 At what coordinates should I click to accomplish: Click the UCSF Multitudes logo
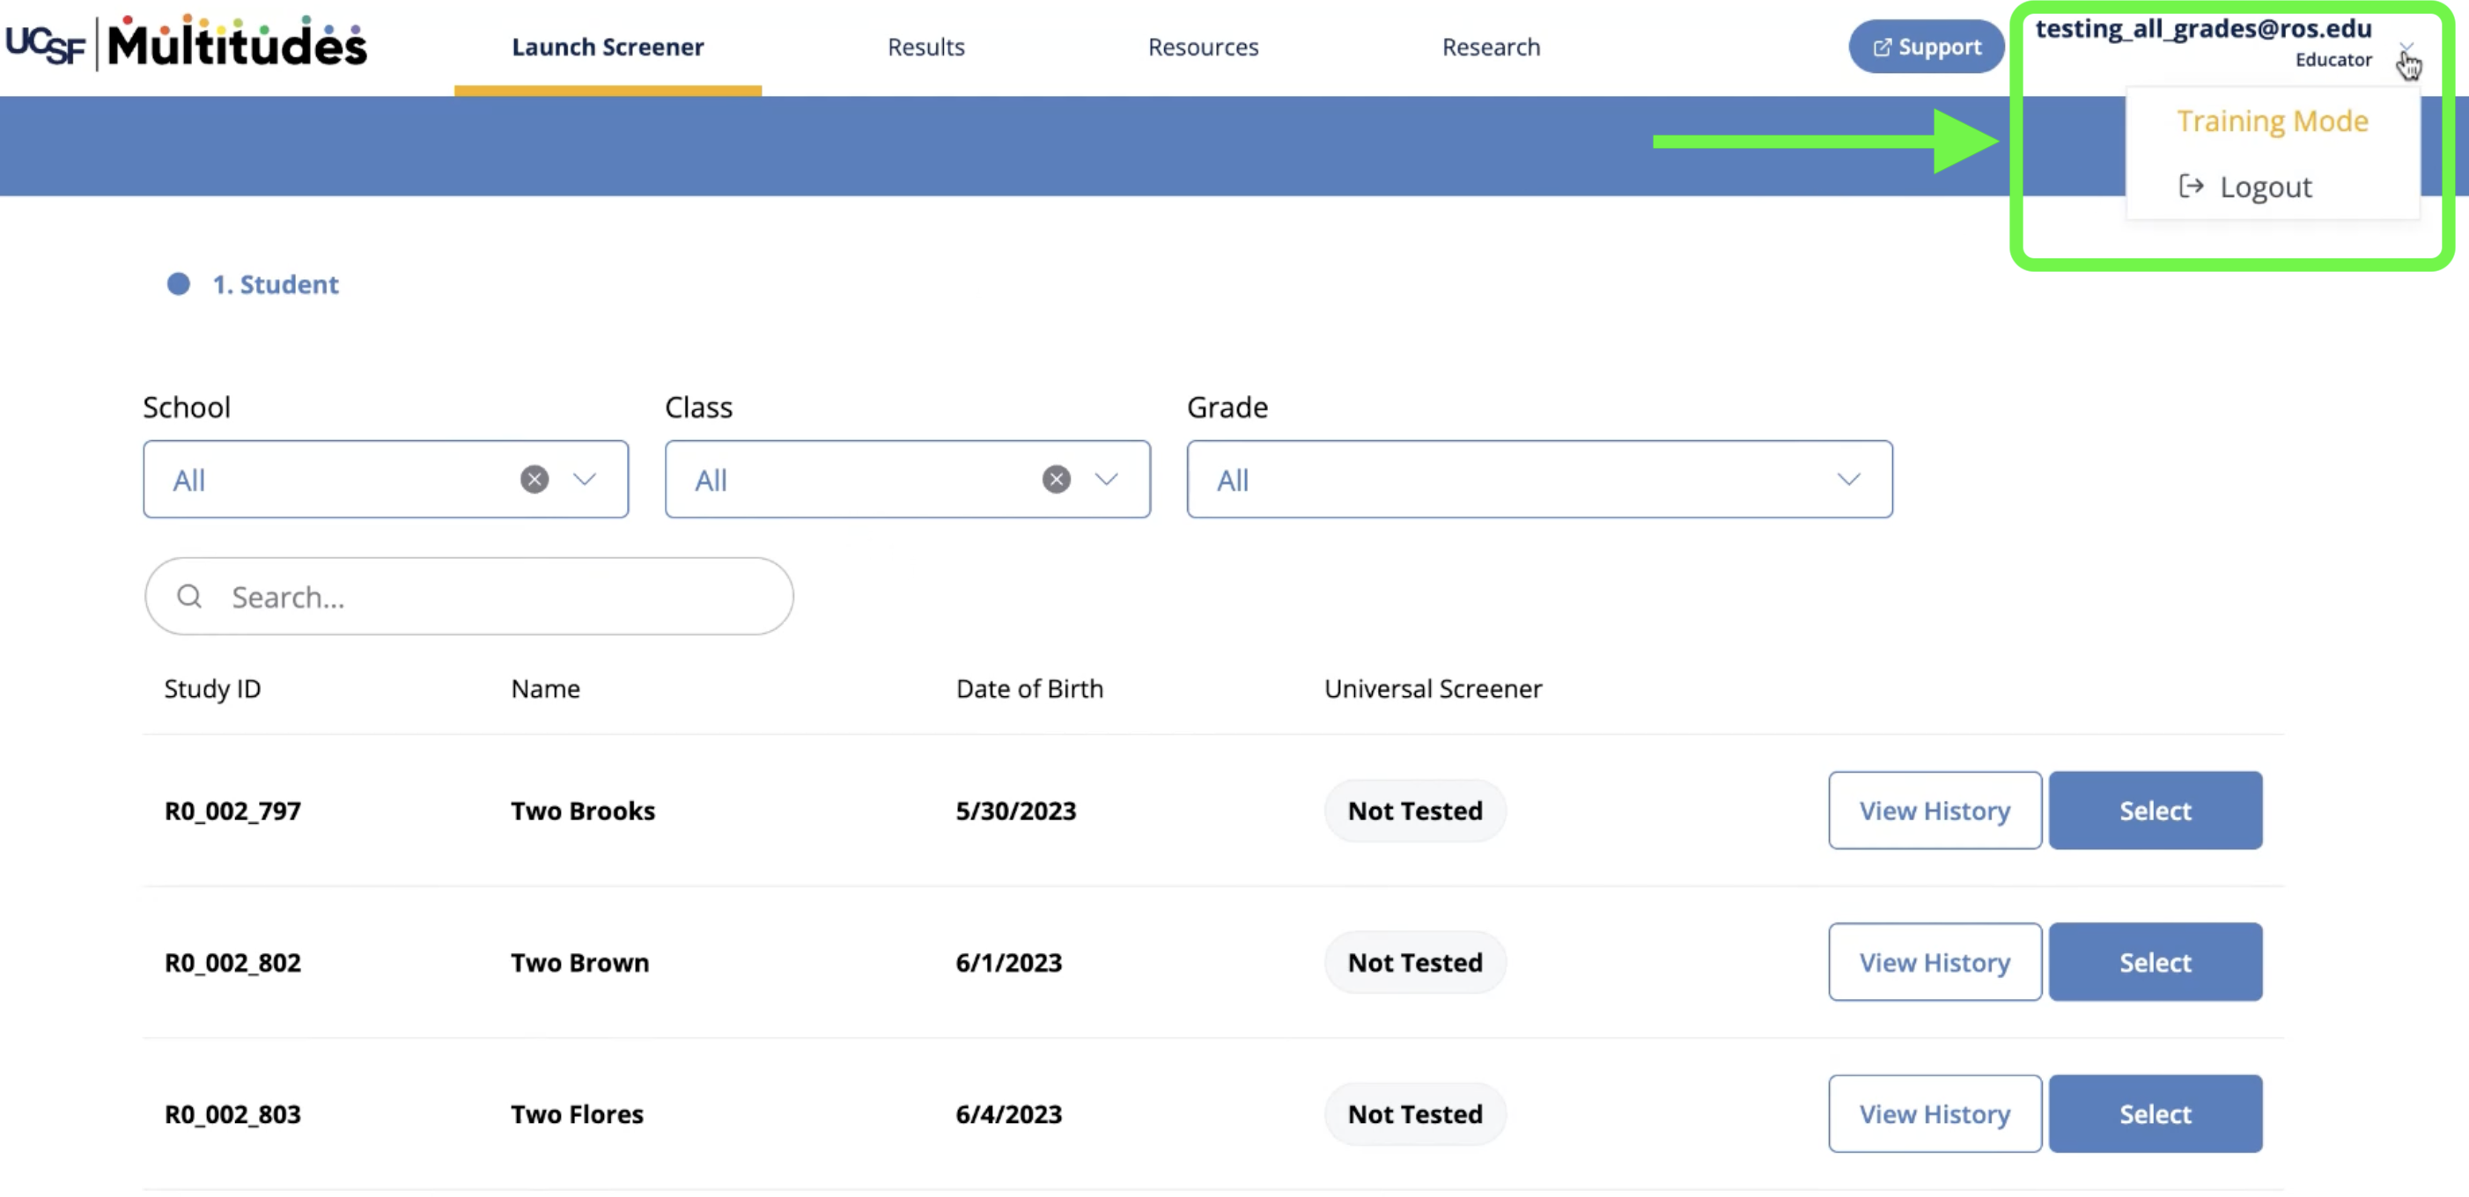pyautogui.click(x=186, y=43)
